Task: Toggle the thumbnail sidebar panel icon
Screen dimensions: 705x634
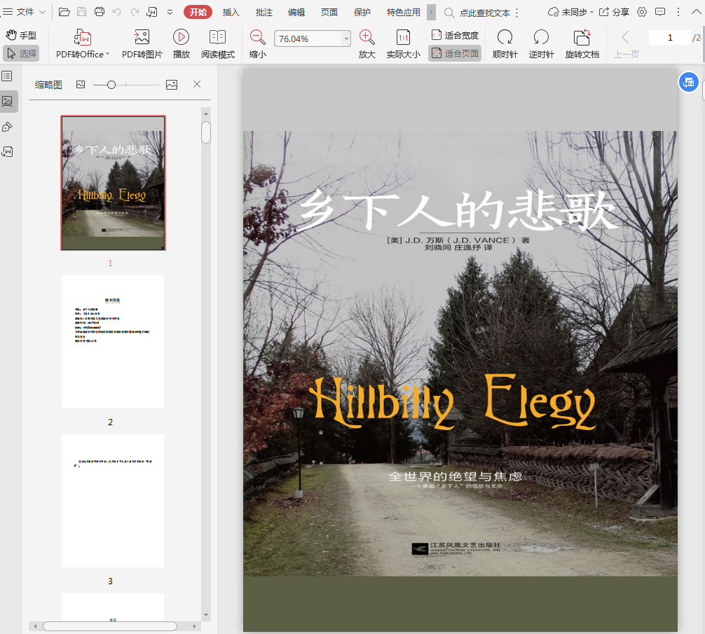Action: click(x=8, y=101)
